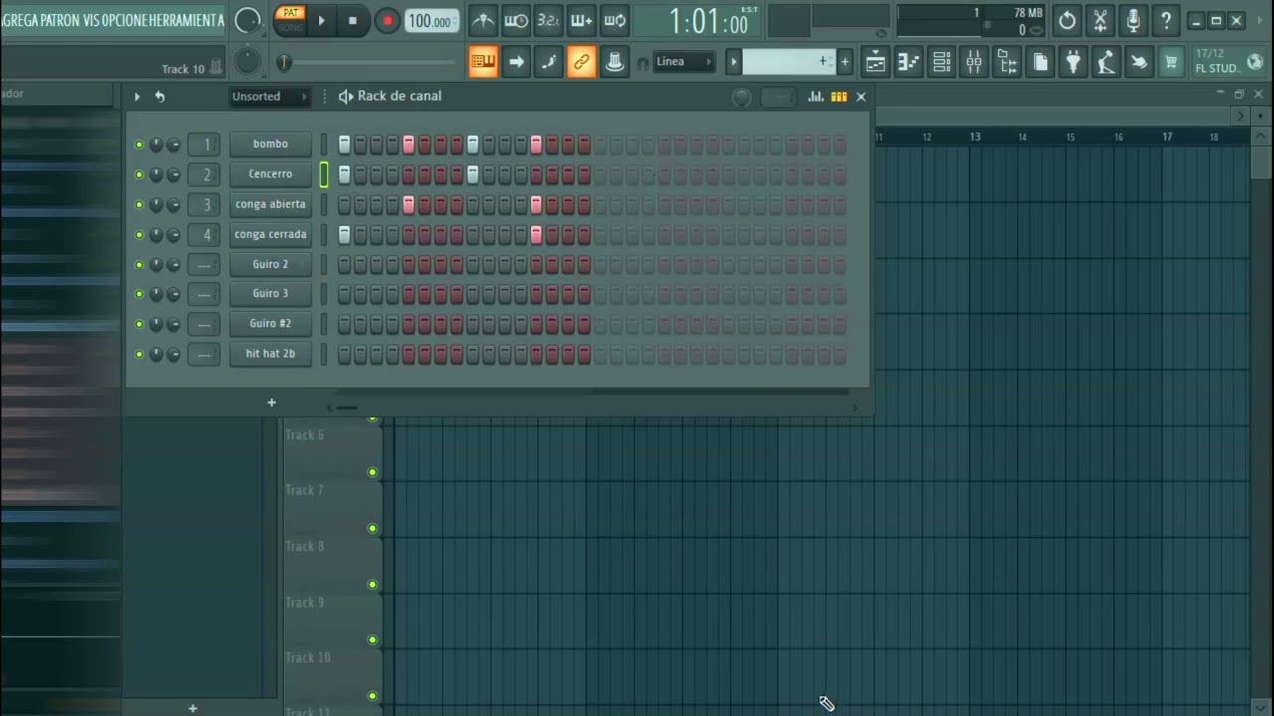
Task: Mute the hit hat 2b channel
Action: (139, 354)
